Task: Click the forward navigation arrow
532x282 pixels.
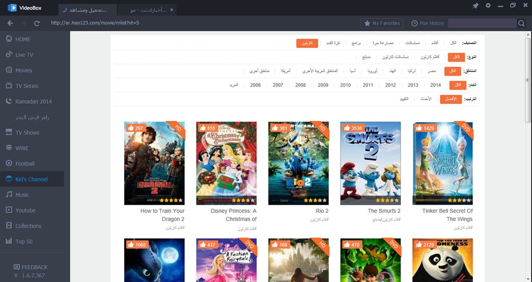Action: tap(24, 23)
